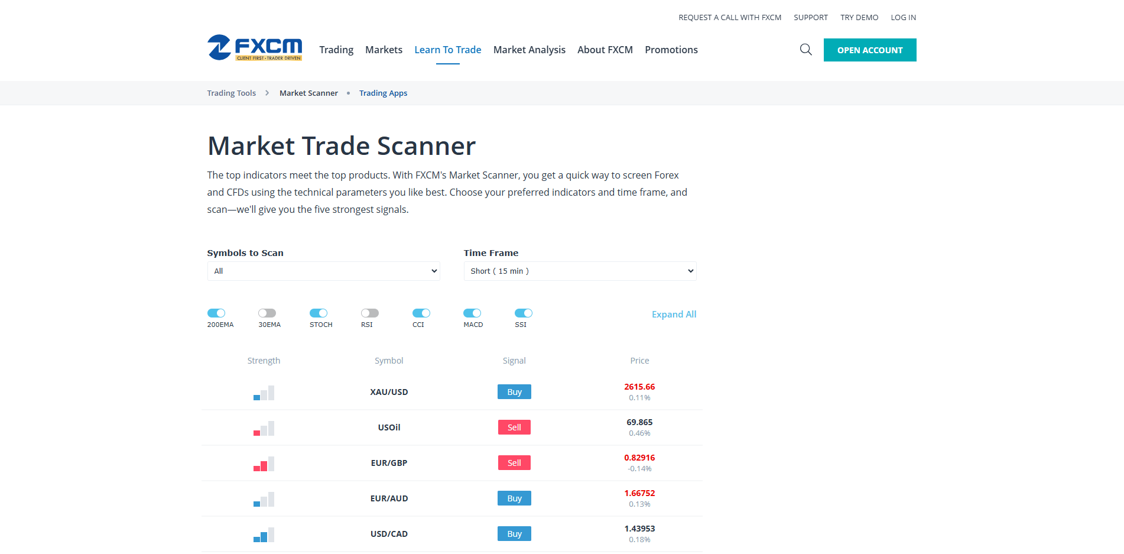The image size is (1124, 554).
Task: Click the Log In link
Action: [x=904, y=17]
